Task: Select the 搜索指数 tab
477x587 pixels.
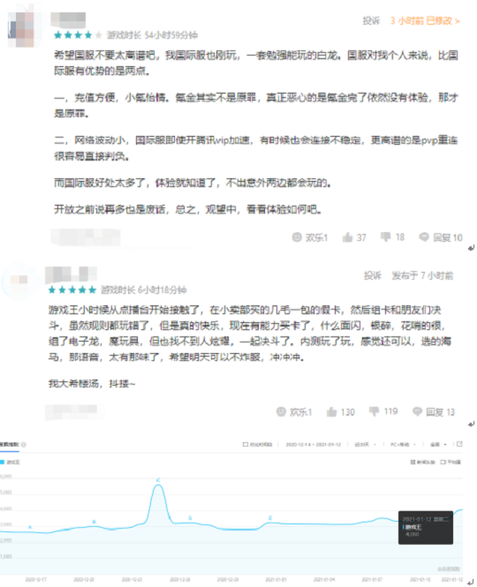Action: coord(10,444)
